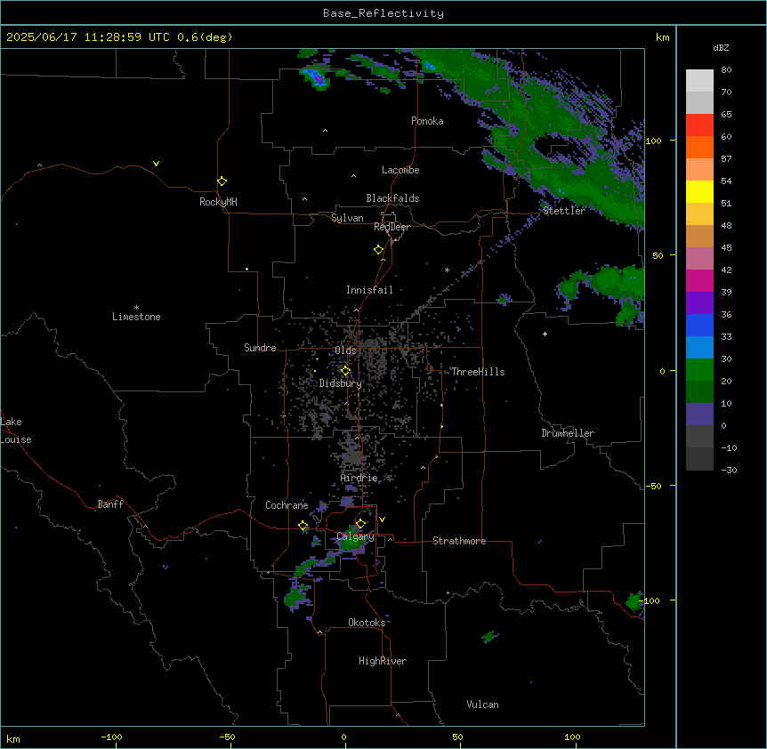This screenshot has width=767, height=749.
Task: Click the ThreeHills town label
Action: tap(478, 372)
